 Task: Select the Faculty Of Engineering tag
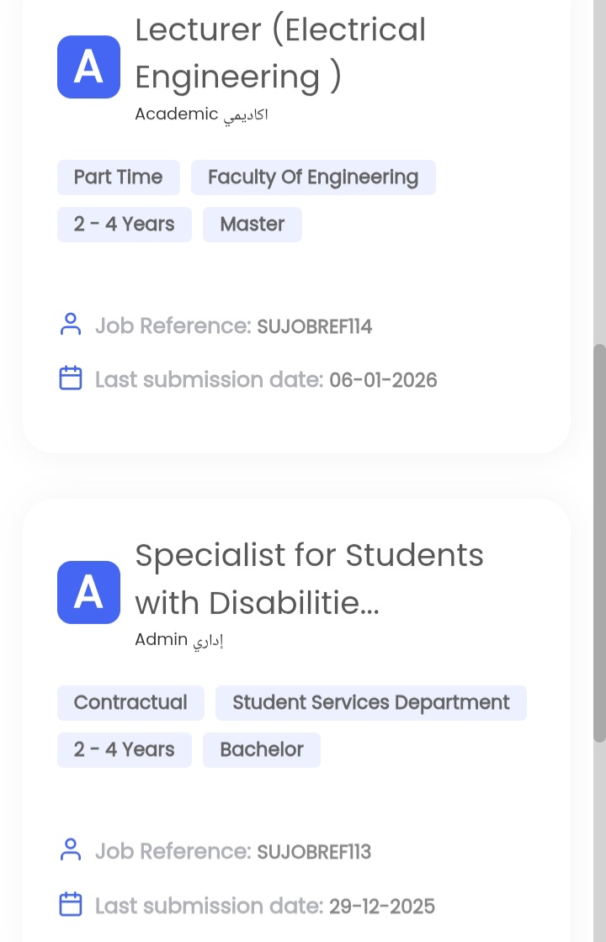coord(313,177)
